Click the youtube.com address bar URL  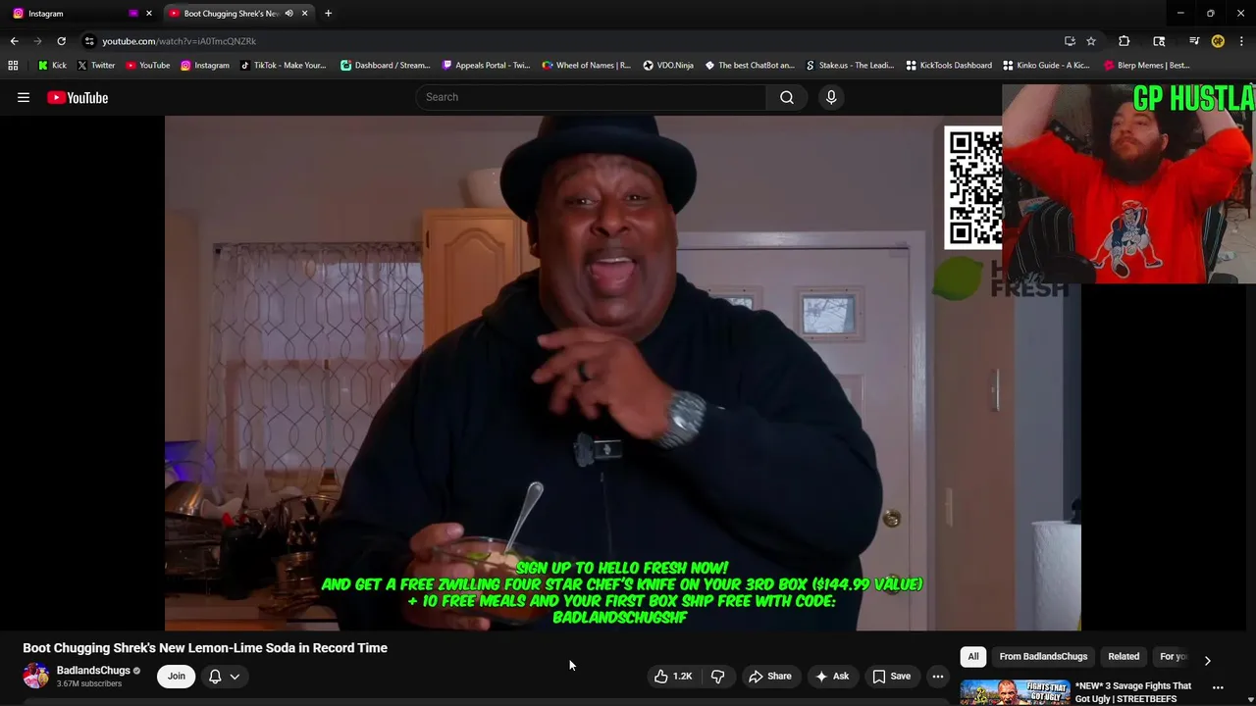point(179,41)
